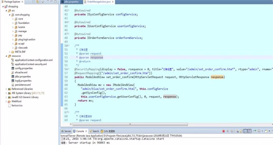The height and width of the screenshot is (145, 273).
Task: Click the foundation package icon
Action: [x=16, y=23]
